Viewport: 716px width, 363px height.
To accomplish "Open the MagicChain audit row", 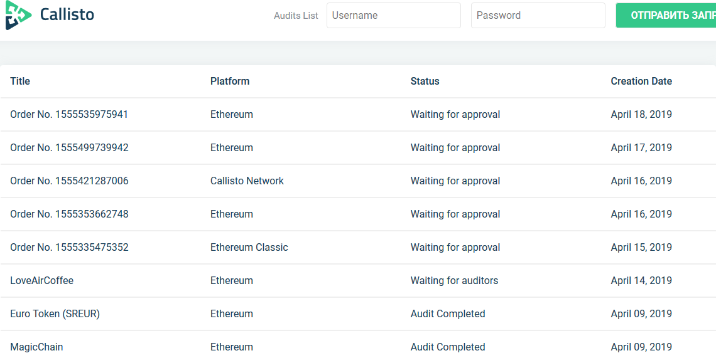I will click(358, 347).
